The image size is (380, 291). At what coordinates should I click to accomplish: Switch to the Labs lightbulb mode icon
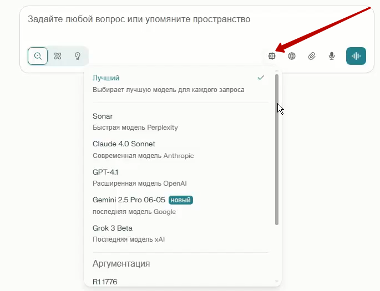click(x=78, y=56)
